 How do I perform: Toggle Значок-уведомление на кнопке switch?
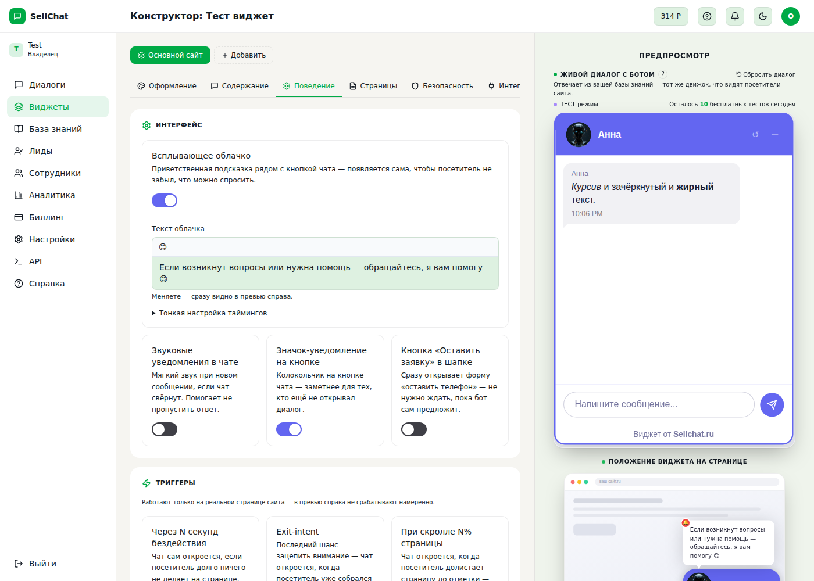click(x=289, y=429)
